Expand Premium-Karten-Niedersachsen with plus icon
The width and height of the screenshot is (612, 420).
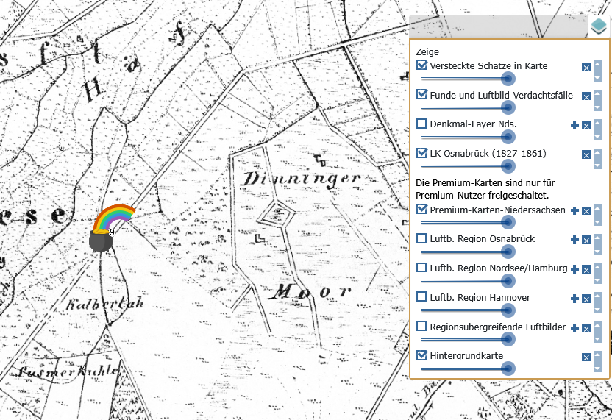574,211
